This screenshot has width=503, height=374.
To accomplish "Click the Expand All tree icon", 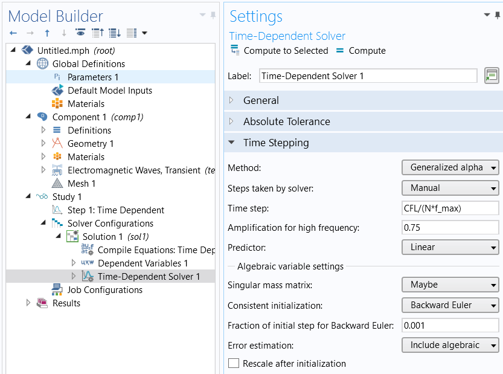I will [114, 33].
